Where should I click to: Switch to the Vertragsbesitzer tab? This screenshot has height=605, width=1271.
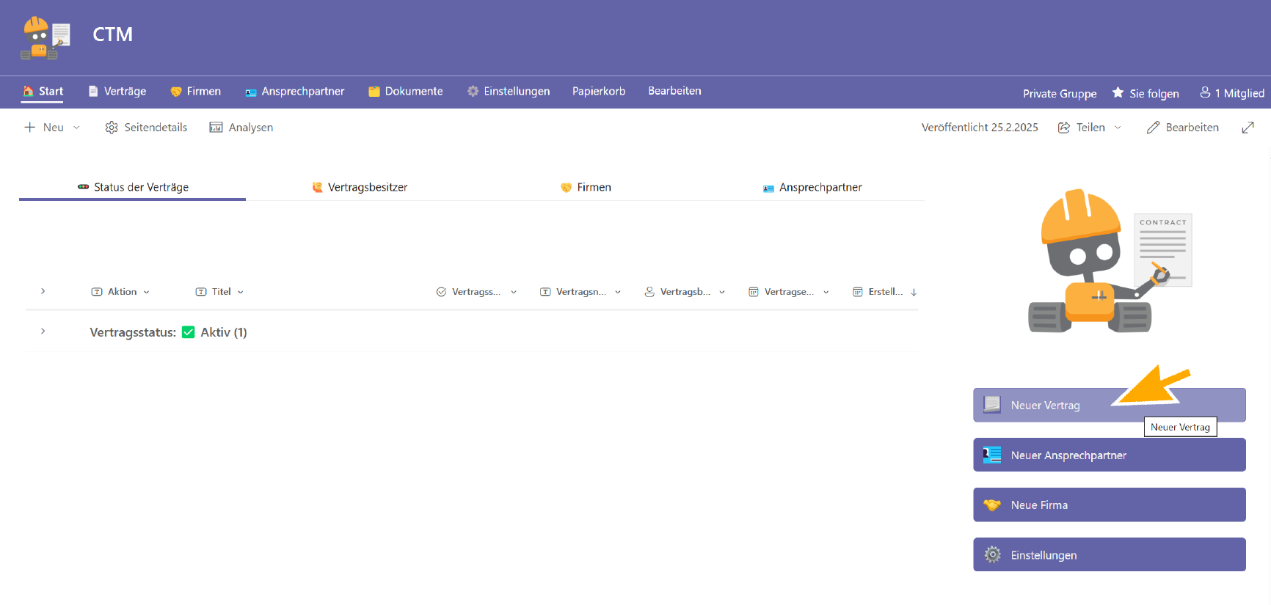pyautogui.click(x=360, y=188)
